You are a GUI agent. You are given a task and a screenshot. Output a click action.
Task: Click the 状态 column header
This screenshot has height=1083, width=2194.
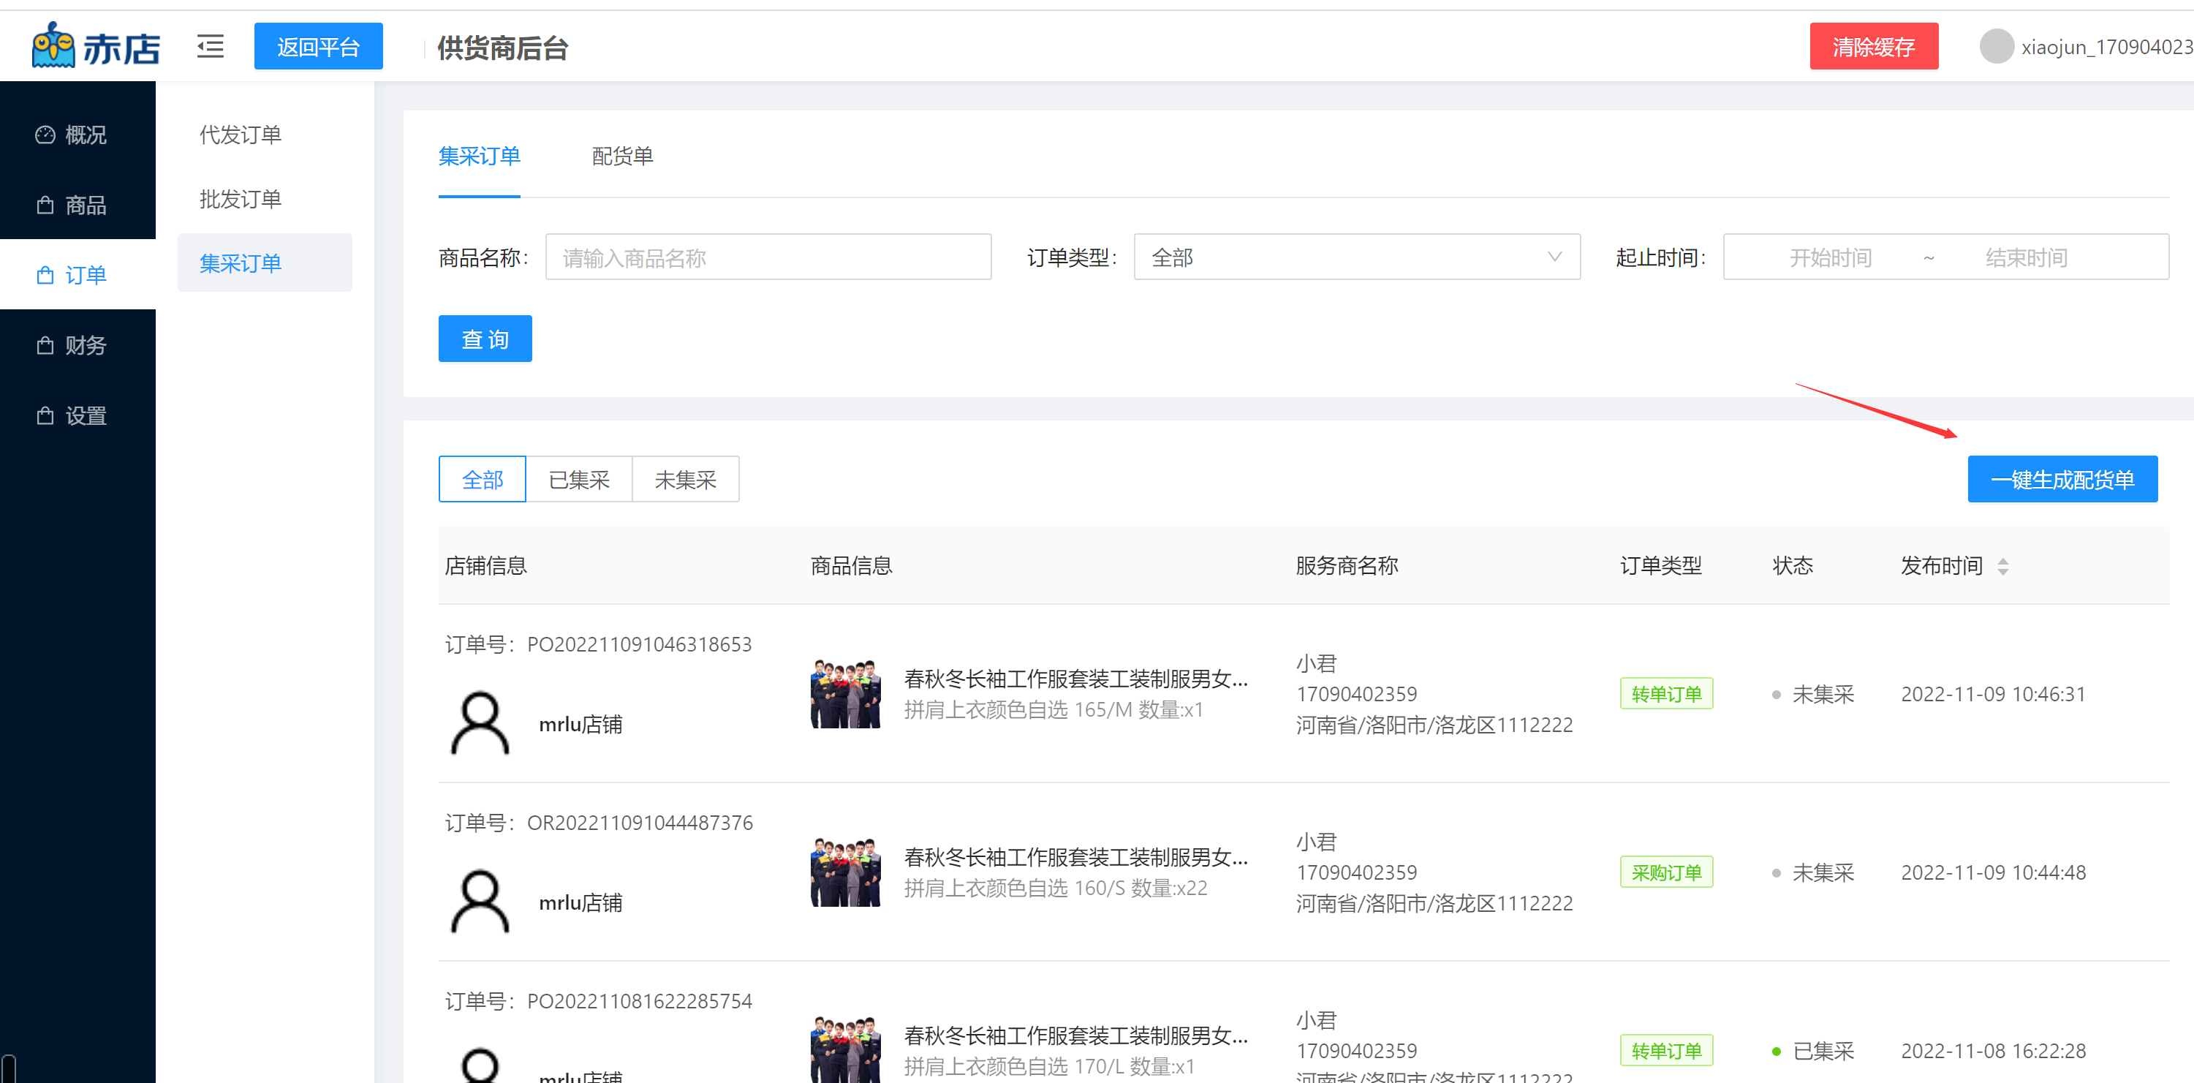[x=1792, y=565]
